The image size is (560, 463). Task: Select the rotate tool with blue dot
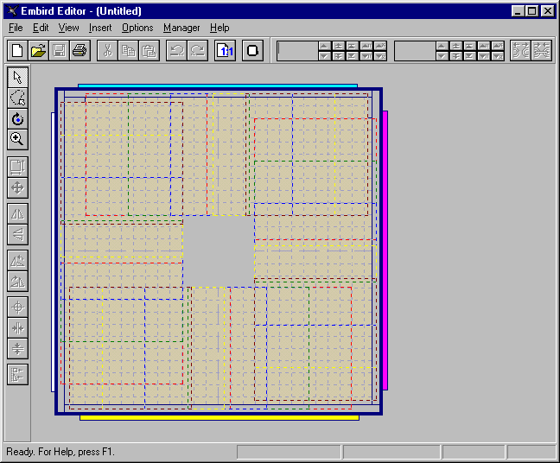[17, 118]
